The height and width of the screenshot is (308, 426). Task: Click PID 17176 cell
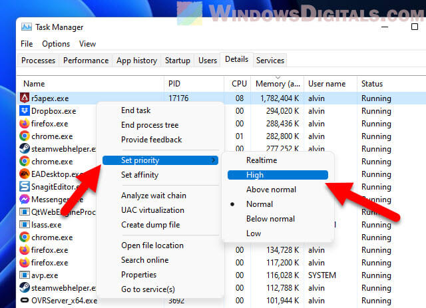point(178,98)
